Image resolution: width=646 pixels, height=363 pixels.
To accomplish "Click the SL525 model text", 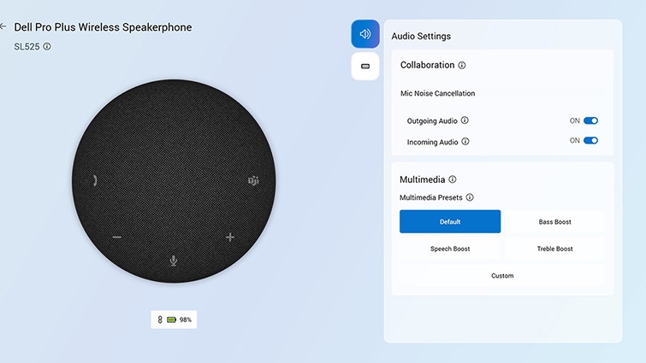I will [27, 46].
